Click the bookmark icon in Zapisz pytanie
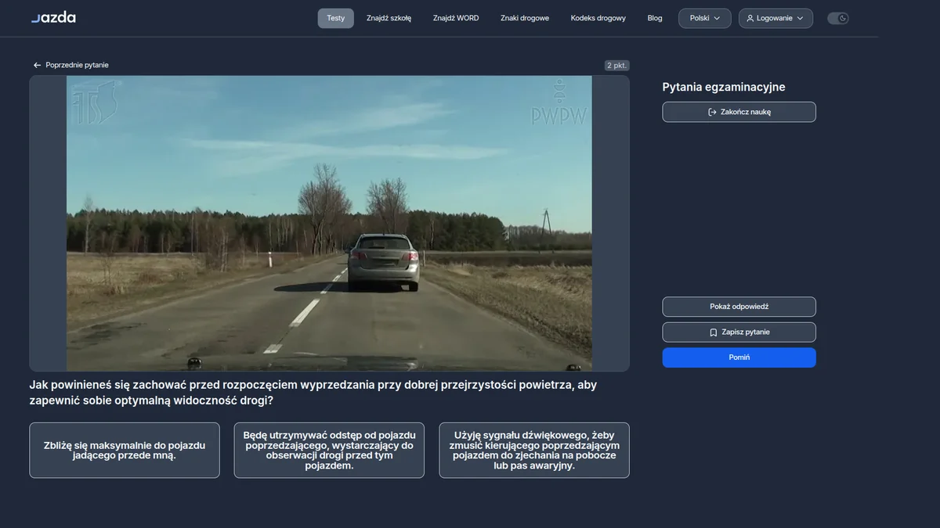Image resolution: width=940 pixels, height=528 pixels. click(714, 332)
